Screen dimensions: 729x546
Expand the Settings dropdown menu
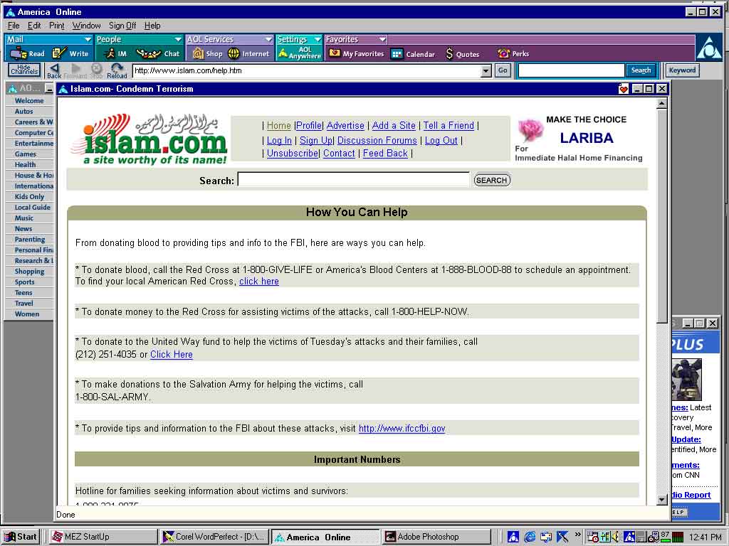click(x=299, y=40)
